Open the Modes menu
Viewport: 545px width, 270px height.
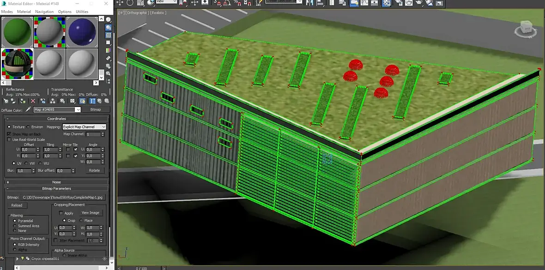coord(7,12)
